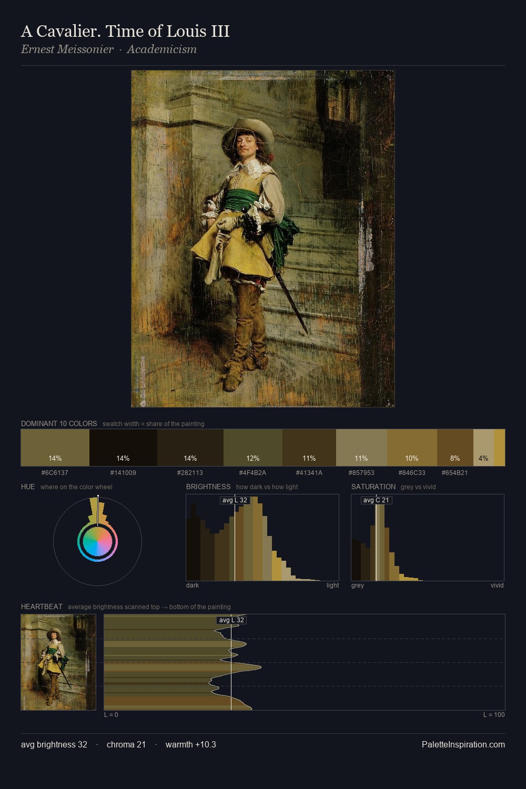The image size is (526, 789).
Task: Select the #141009 near-black swatch
Action: pos(123,448)
